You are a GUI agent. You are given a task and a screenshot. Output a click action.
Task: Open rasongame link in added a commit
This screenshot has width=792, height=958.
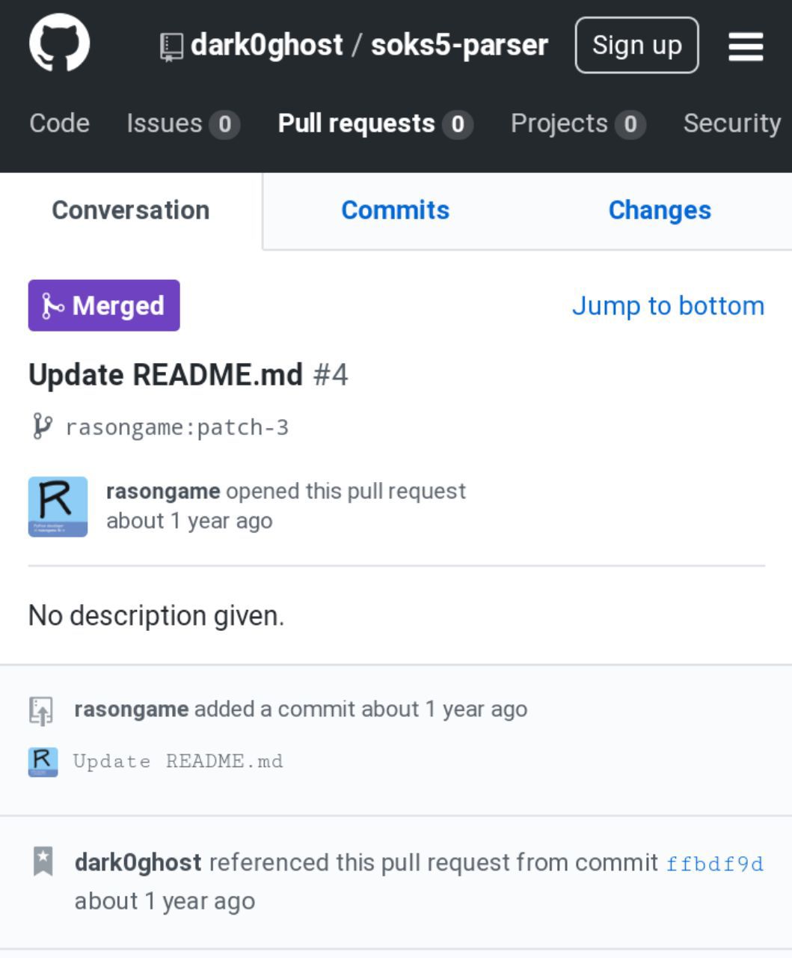click(132, 709)
